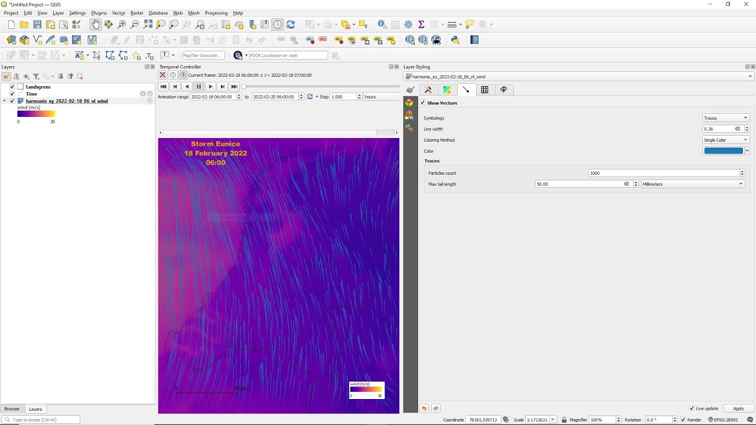Refresh the map canvas with the blue arrows icon
Viewport: 756px width, 425px height.
click(291, 24)
